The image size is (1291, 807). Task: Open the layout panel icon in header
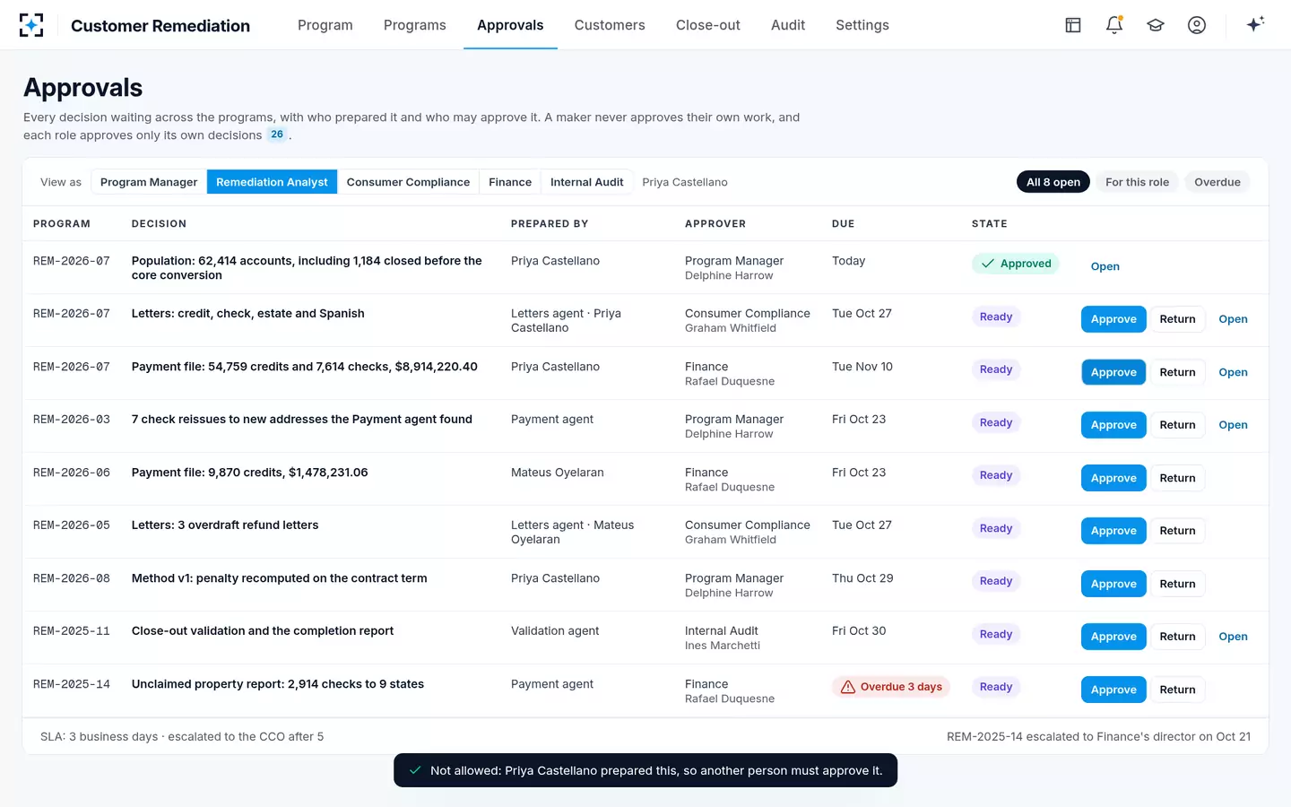point(1073,25)
